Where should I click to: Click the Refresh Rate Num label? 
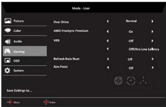pos(66,59)
